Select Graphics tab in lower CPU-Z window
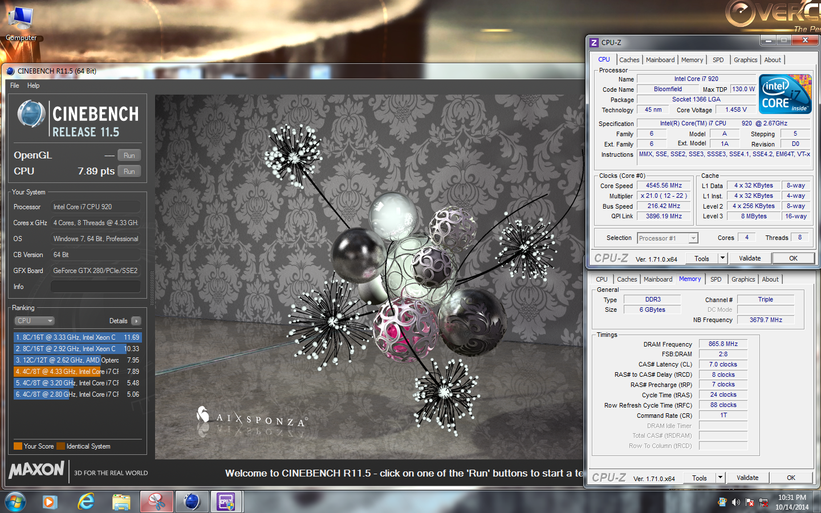 pos(743,279)
